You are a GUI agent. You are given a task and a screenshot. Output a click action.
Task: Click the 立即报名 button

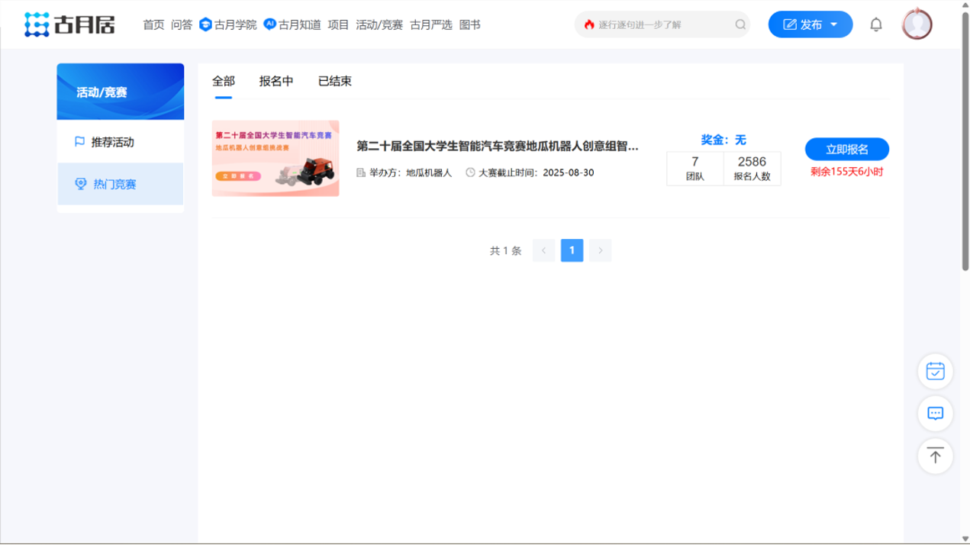846,149
